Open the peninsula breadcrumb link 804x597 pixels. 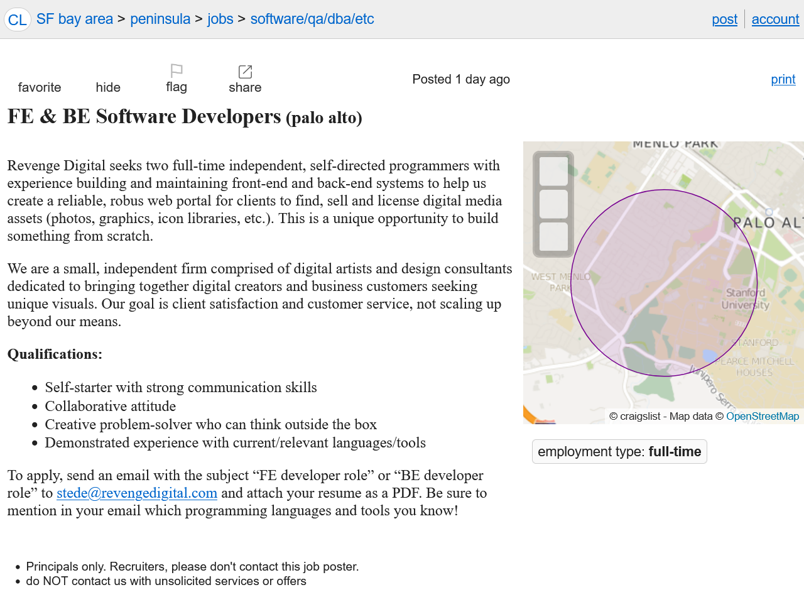click(160, 19)
